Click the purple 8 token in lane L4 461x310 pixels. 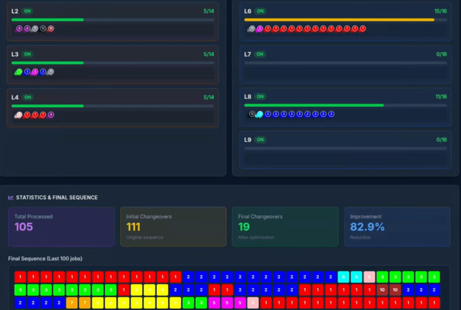51,115
